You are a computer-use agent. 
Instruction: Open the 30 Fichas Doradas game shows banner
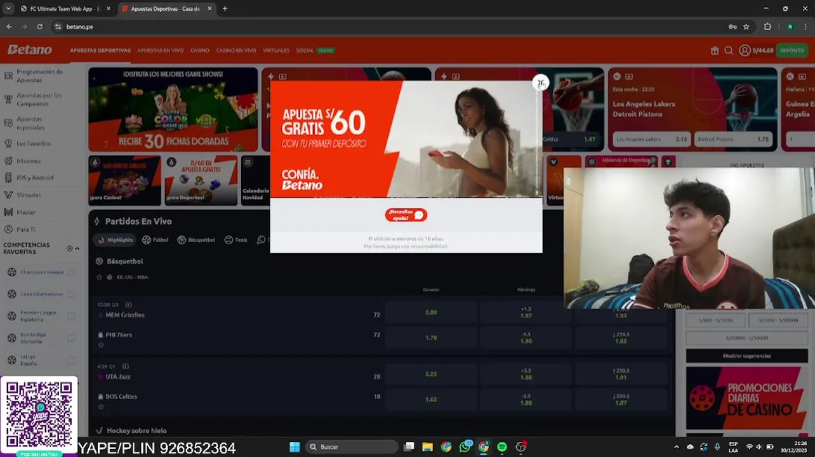click(x=173, y=109)
